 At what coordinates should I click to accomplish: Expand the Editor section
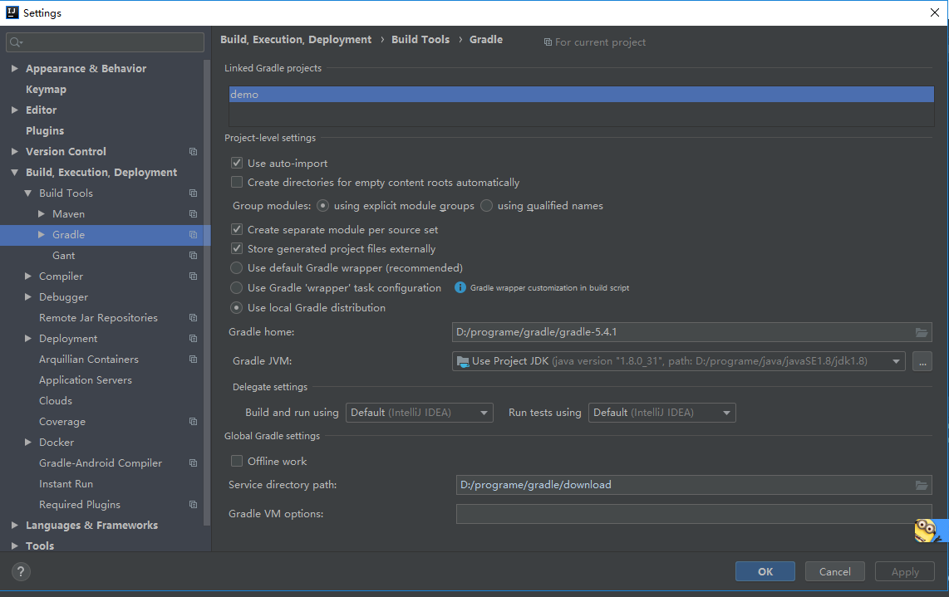click(x=14, y=110)
